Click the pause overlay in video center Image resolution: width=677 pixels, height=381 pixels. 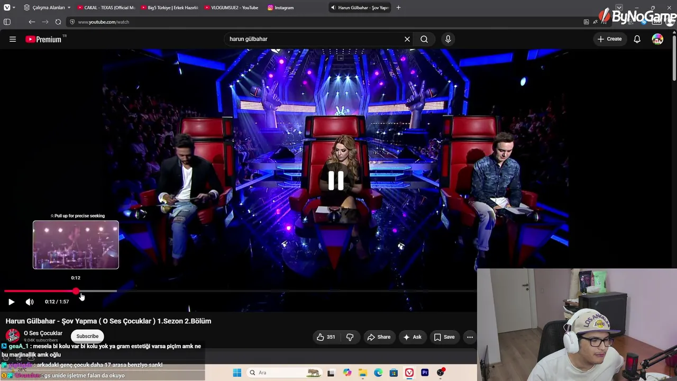[336, 180]
